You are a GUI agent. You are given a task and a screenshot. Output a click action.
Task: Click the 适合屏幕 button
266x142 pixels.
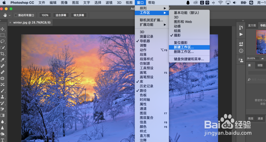pyautogui.click(x=61, y=15)
